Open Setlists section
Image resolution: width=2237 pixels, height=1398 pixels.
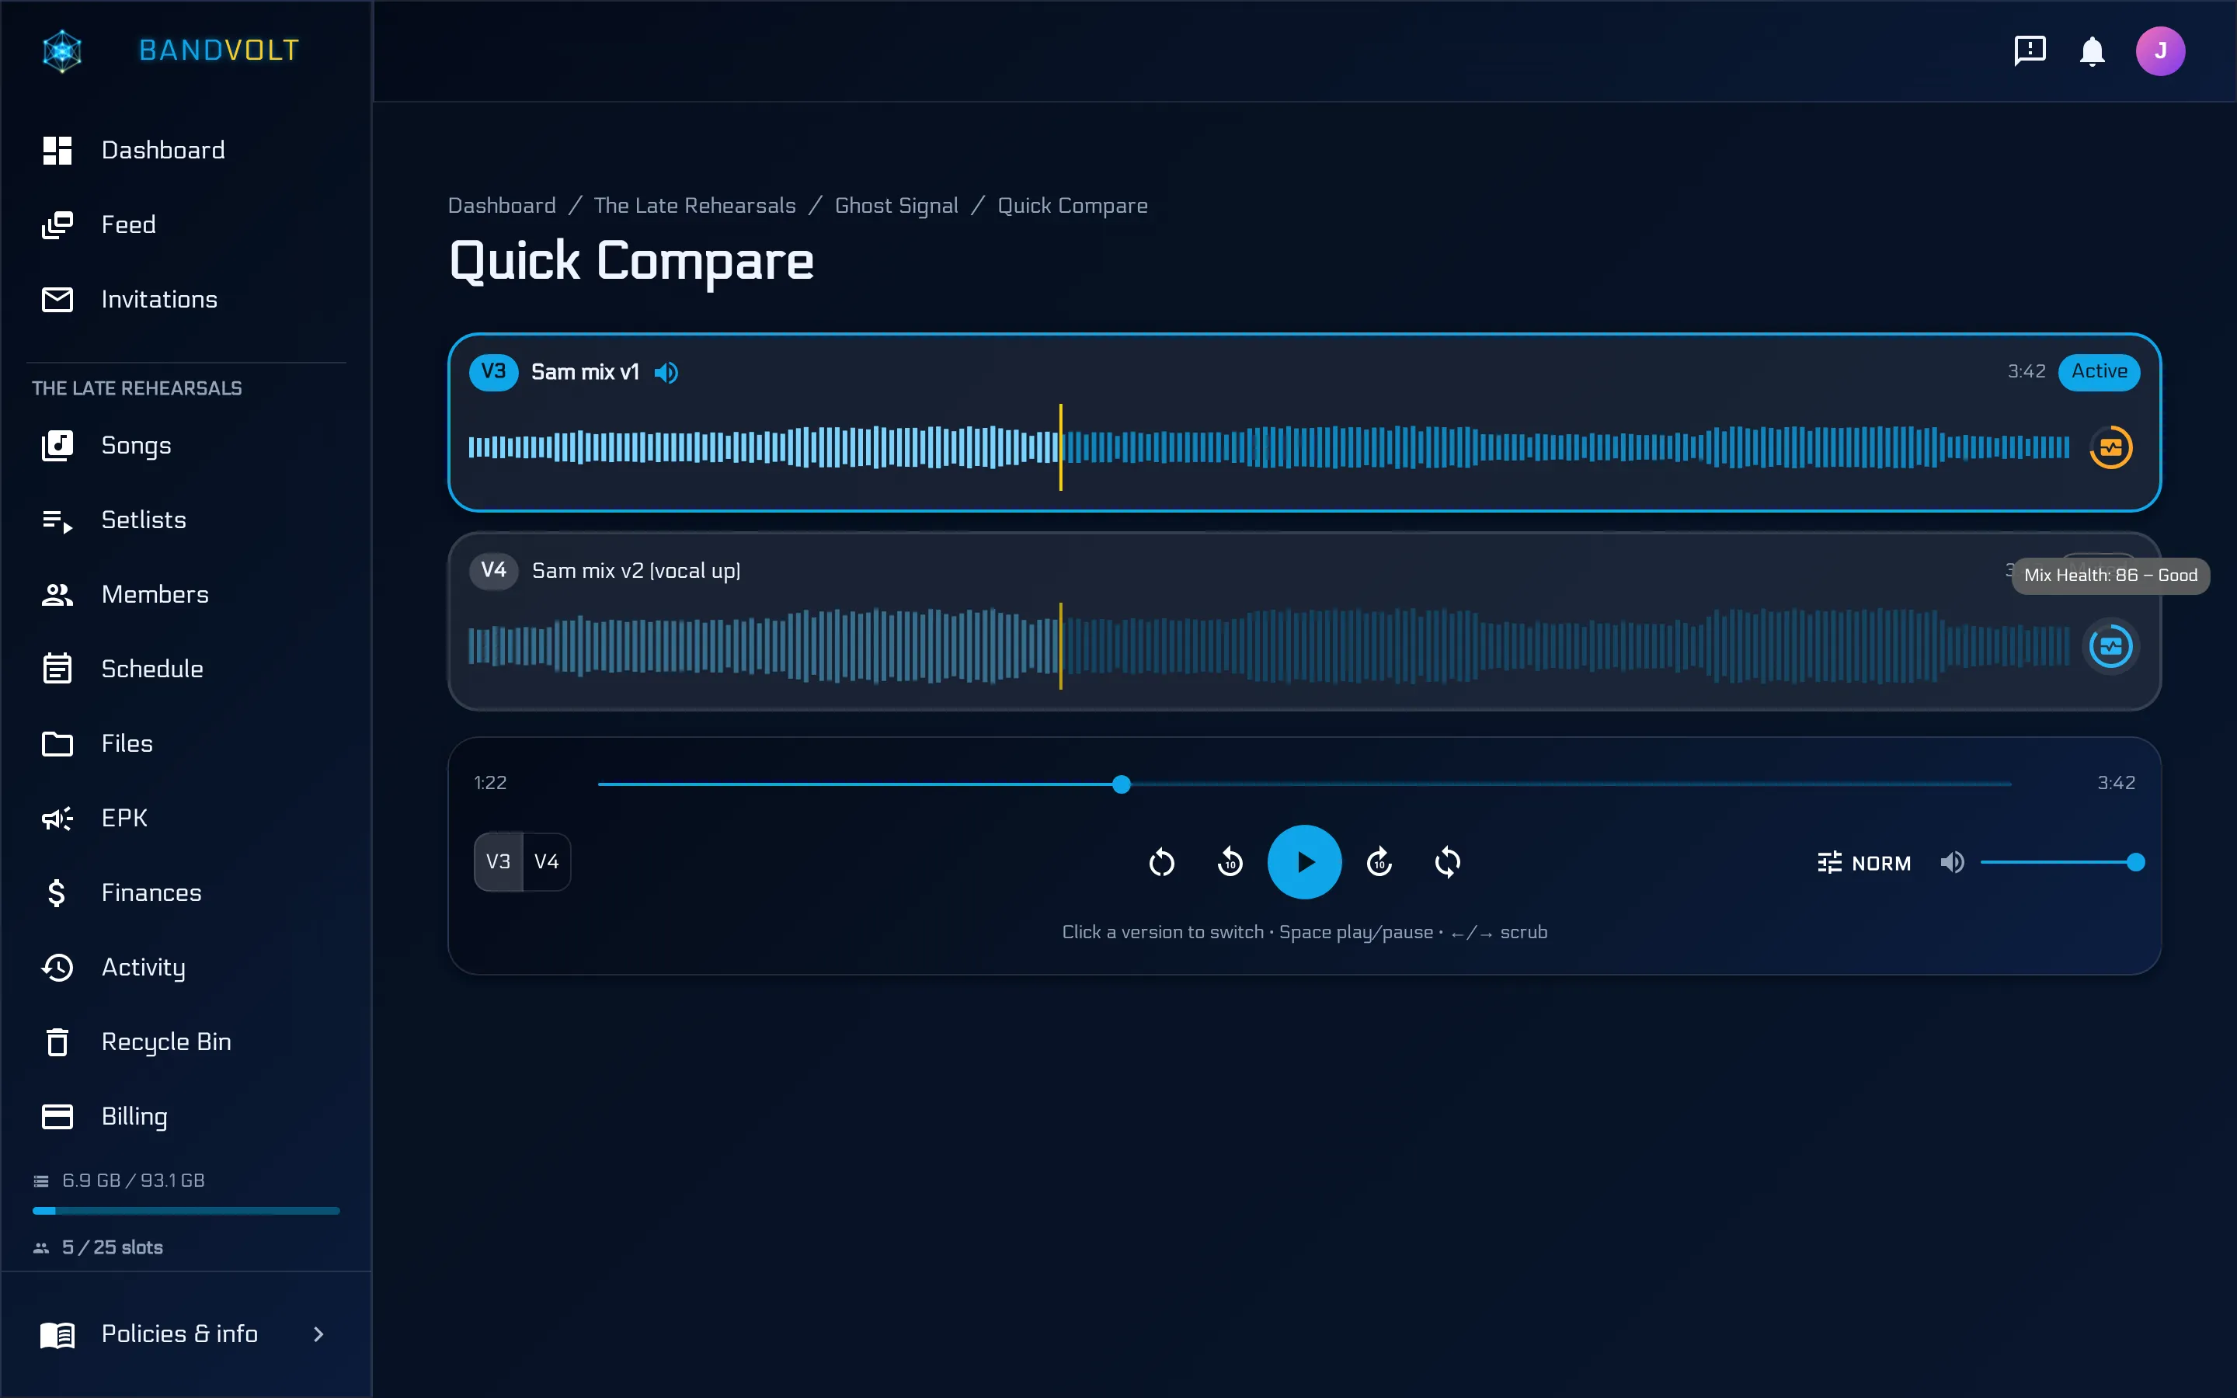(x=186, y=520)
